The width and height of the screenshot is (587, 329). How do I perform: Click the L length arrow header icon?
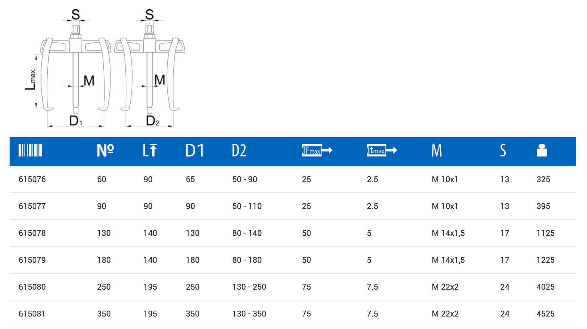point(150,150)
